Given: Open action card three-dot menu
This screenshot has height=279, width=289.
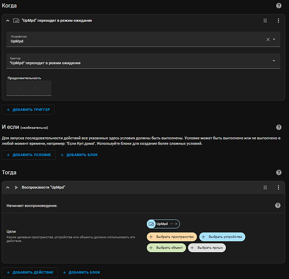Looking at the screenshot, I should (x=278, y=187).
